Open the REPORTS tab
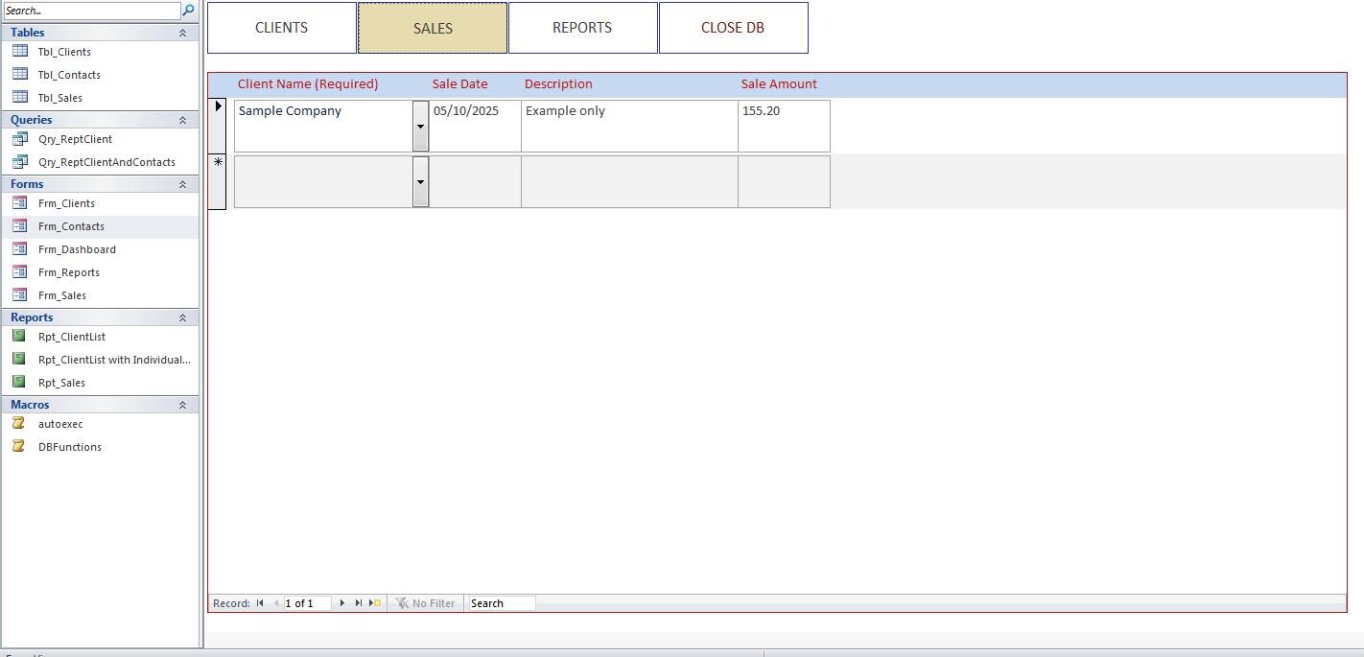This screenshot has width=1364, height=657. point(583,28)
